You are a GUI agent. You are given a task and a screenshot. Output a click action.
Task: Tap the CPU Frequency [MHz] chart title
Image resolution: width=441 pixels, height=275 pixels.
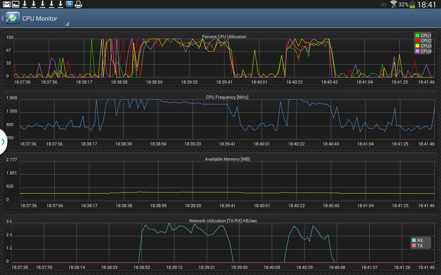(227, 97)
